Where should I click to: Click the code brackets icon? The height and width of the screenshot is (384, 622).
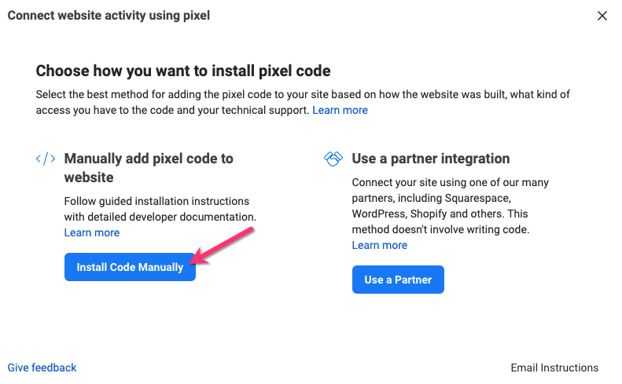tap(46, 159)
